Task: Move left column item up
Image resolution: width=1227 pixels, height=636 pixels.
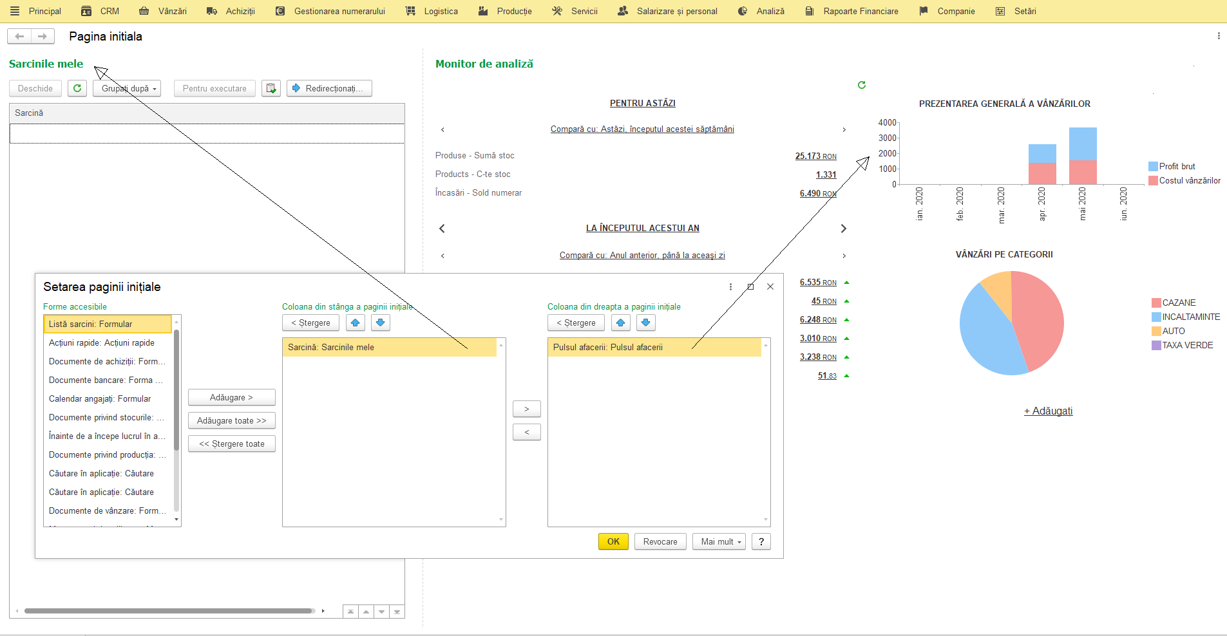Action: click(355, 323)
